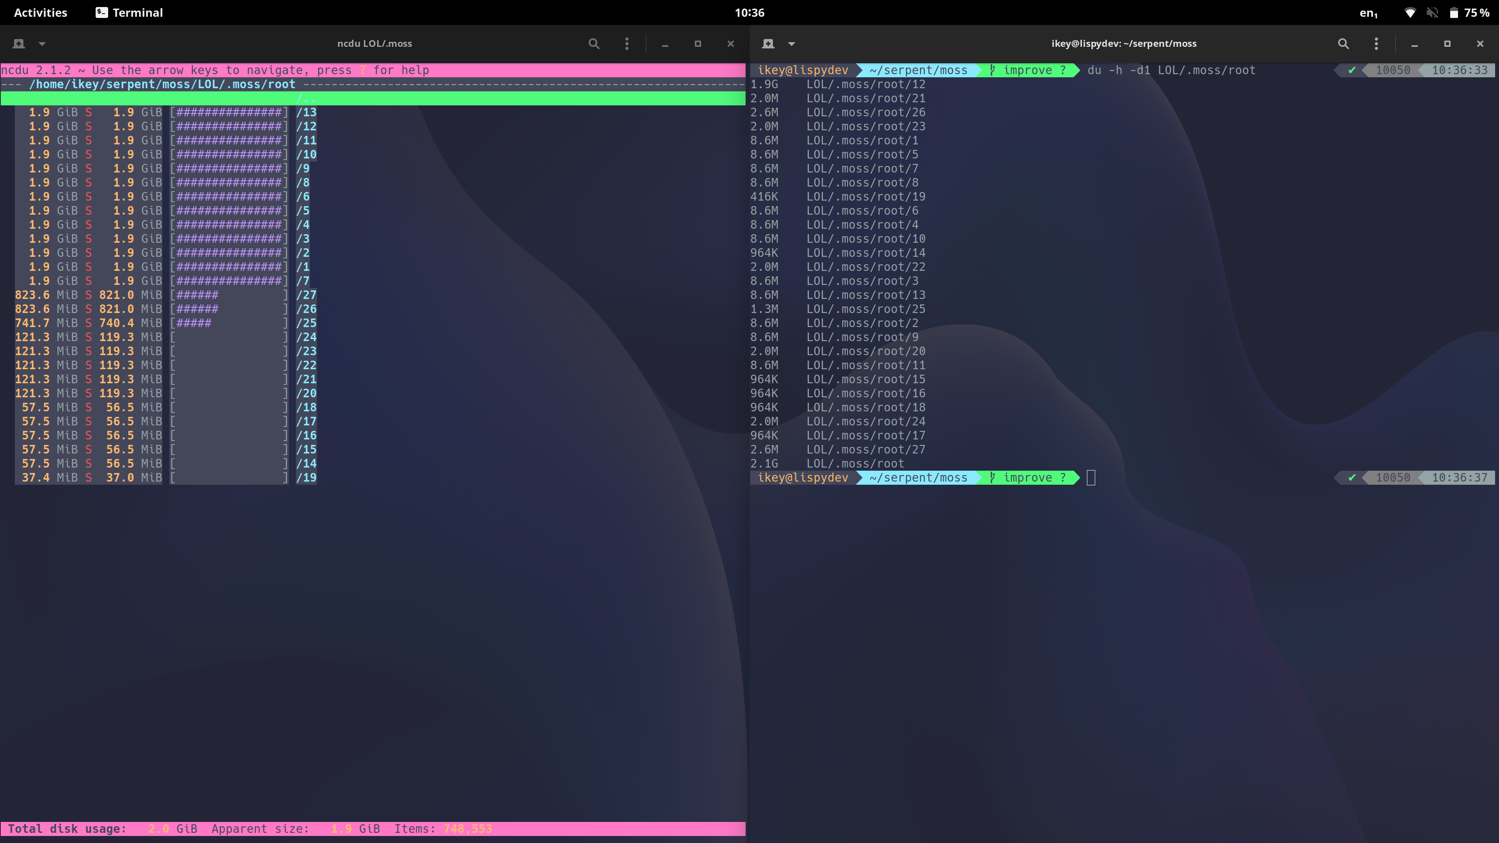
Task: Click '~/serpent/moss' path segment in top prompt
Action: pos(918,70)
